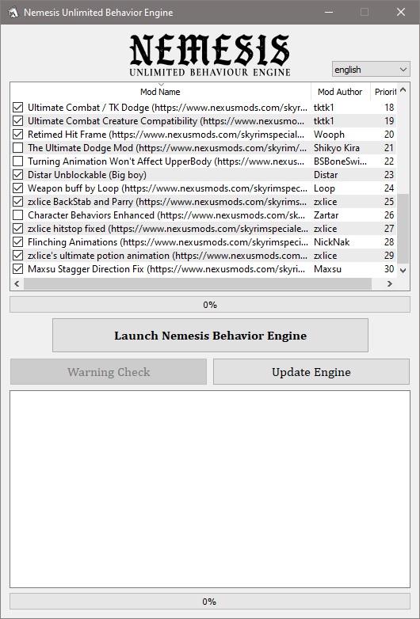This screenshot has height=619, width=420.
Task: Click priority value 30
Action: point(389,268)
